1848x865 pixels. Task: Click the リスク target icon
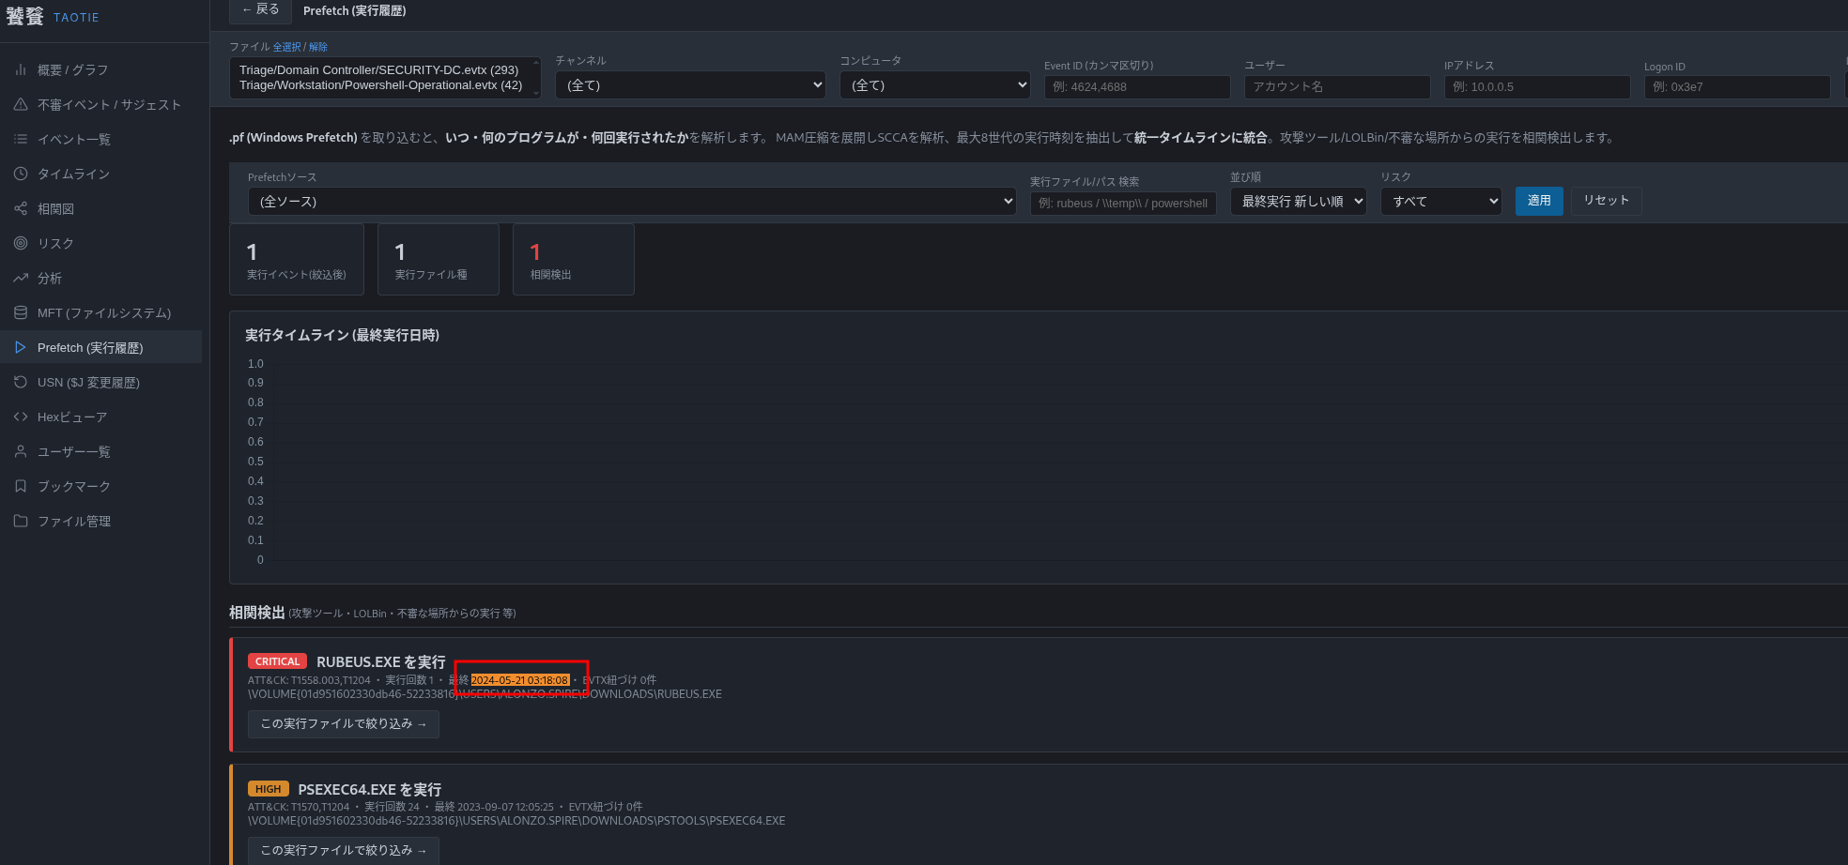(21, 243)
